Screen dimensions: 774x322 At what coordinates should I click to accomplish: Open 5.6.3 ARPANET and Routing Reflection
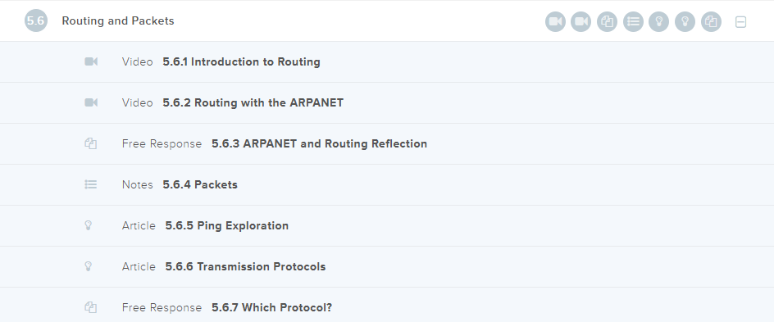387,143
